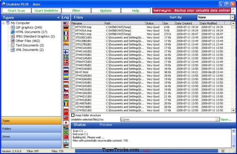Click the scan progress bar
This screenshot has height=154, width=237.
(x=147, y=151)
